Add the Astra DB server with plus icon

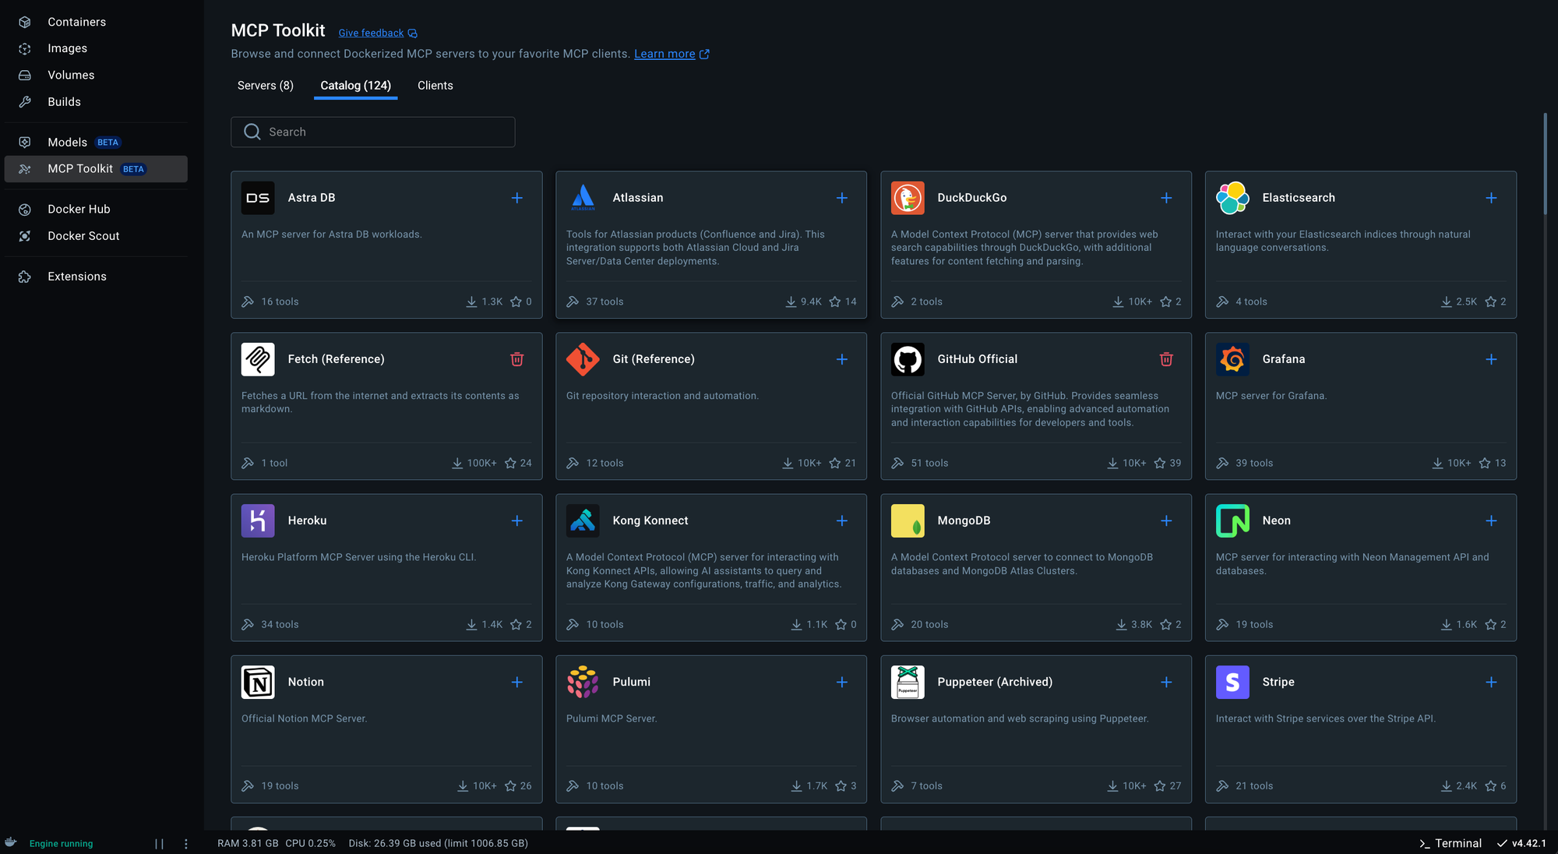coord(516,198)
